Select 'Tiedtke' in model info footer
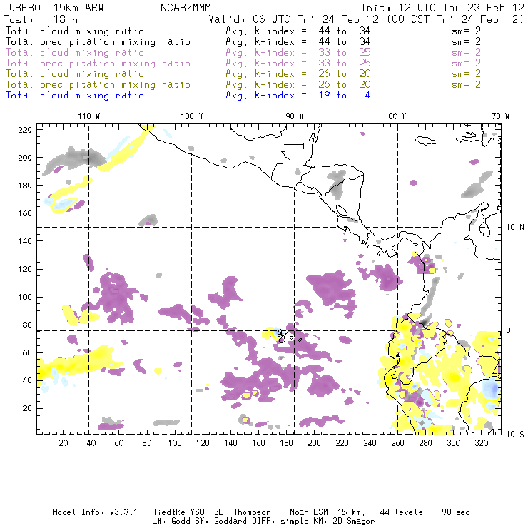 168,512
